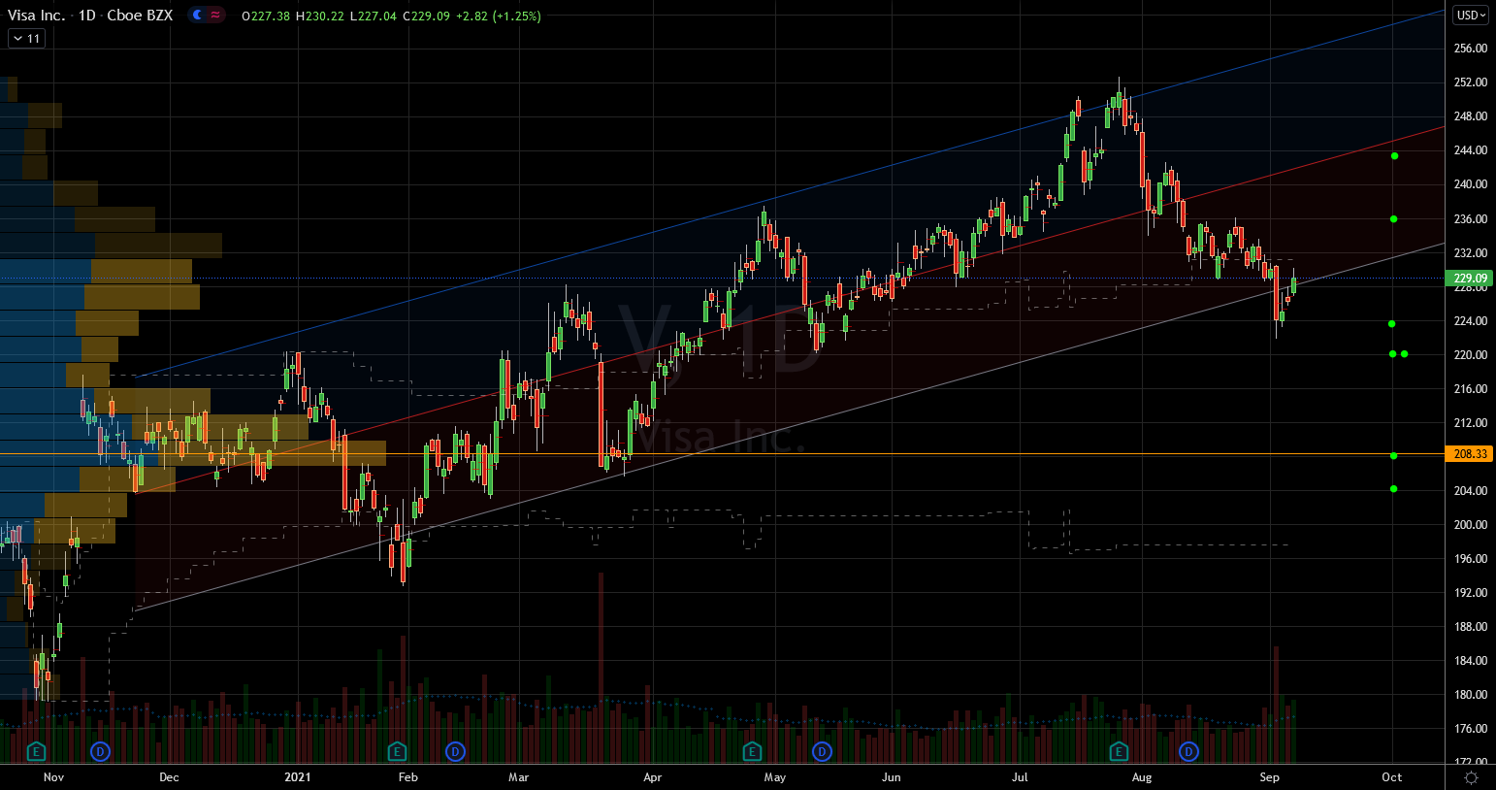The width and height of the screenshot is (1496, 790).
Task: Click the pink approximate-sign icon beside Cboe BZX
Action: point(215,16)
